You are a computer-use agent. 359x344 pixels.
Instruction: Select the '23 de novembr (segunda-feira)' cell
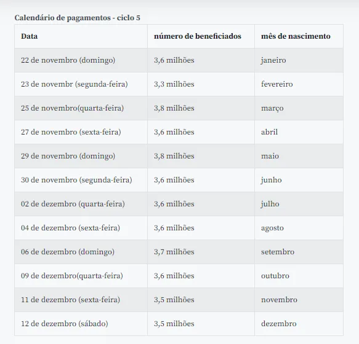(81, 84)
